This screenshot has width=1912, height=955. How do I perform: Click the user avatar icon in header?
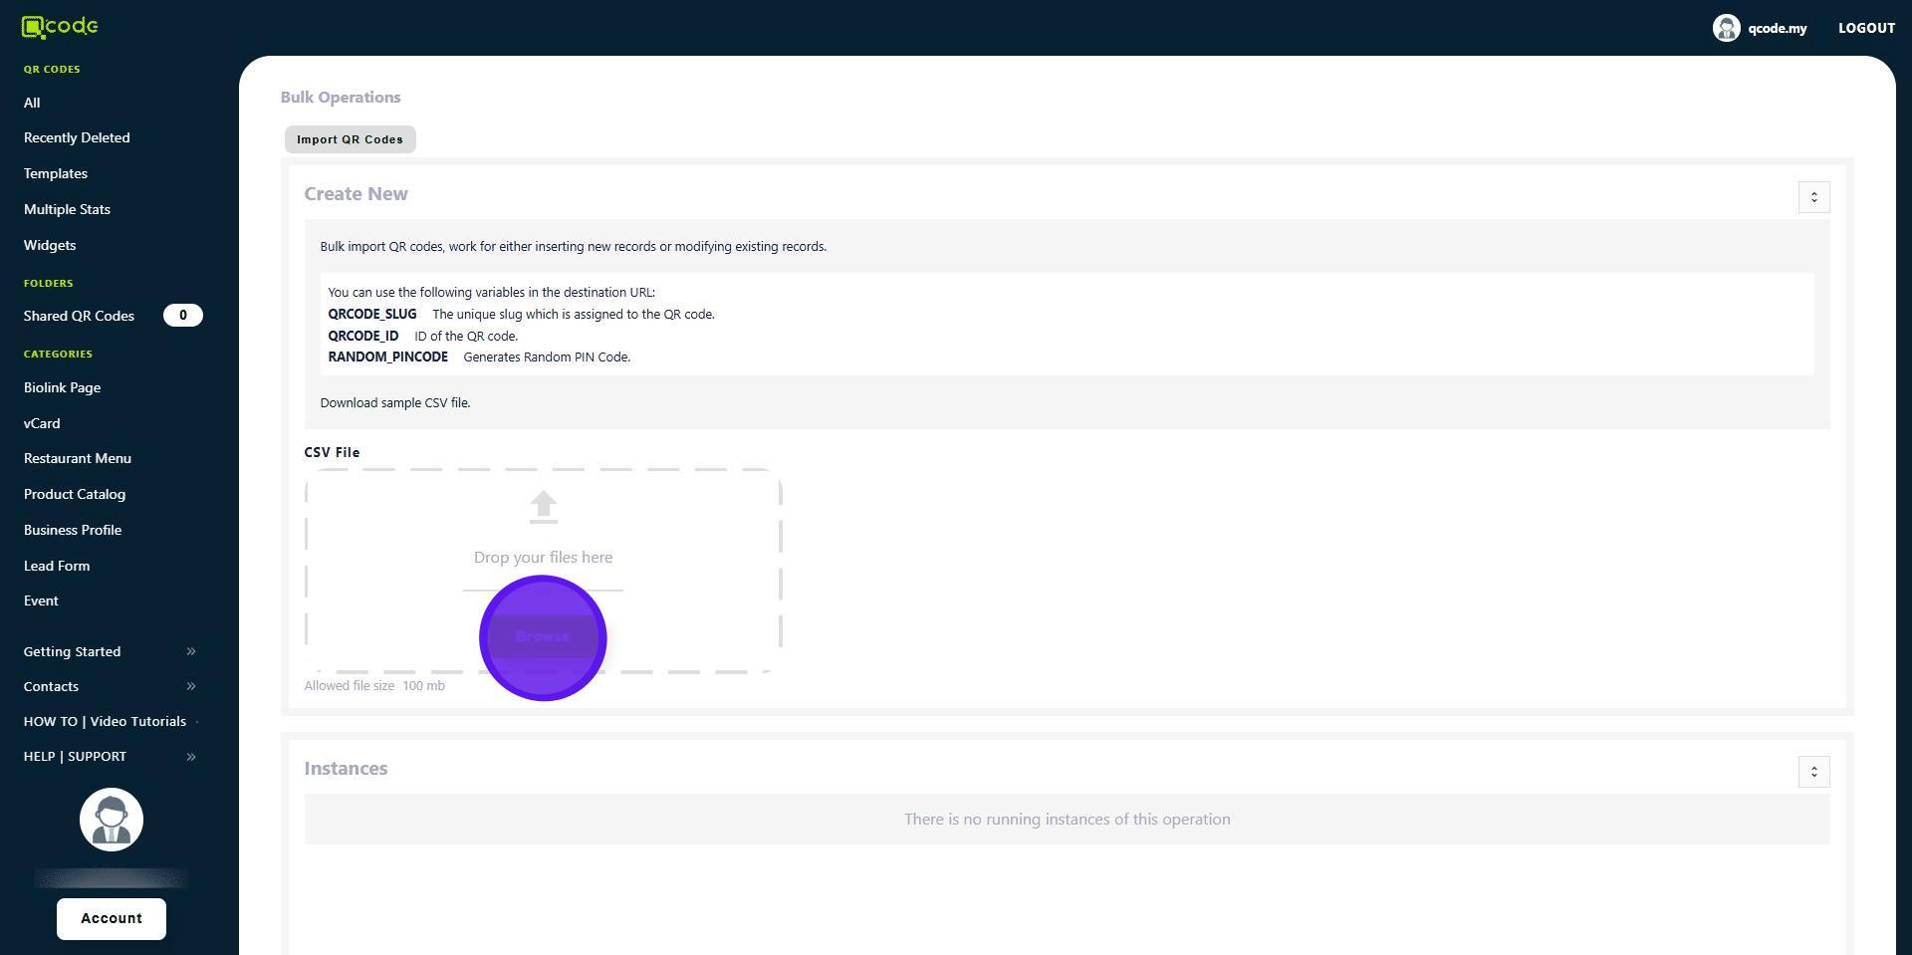click(x=1726, y=28)
